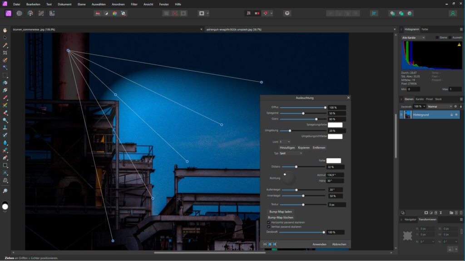Screen dimensions: 465x261
Task: Open the account profile icon
Action: coord(453,13)
